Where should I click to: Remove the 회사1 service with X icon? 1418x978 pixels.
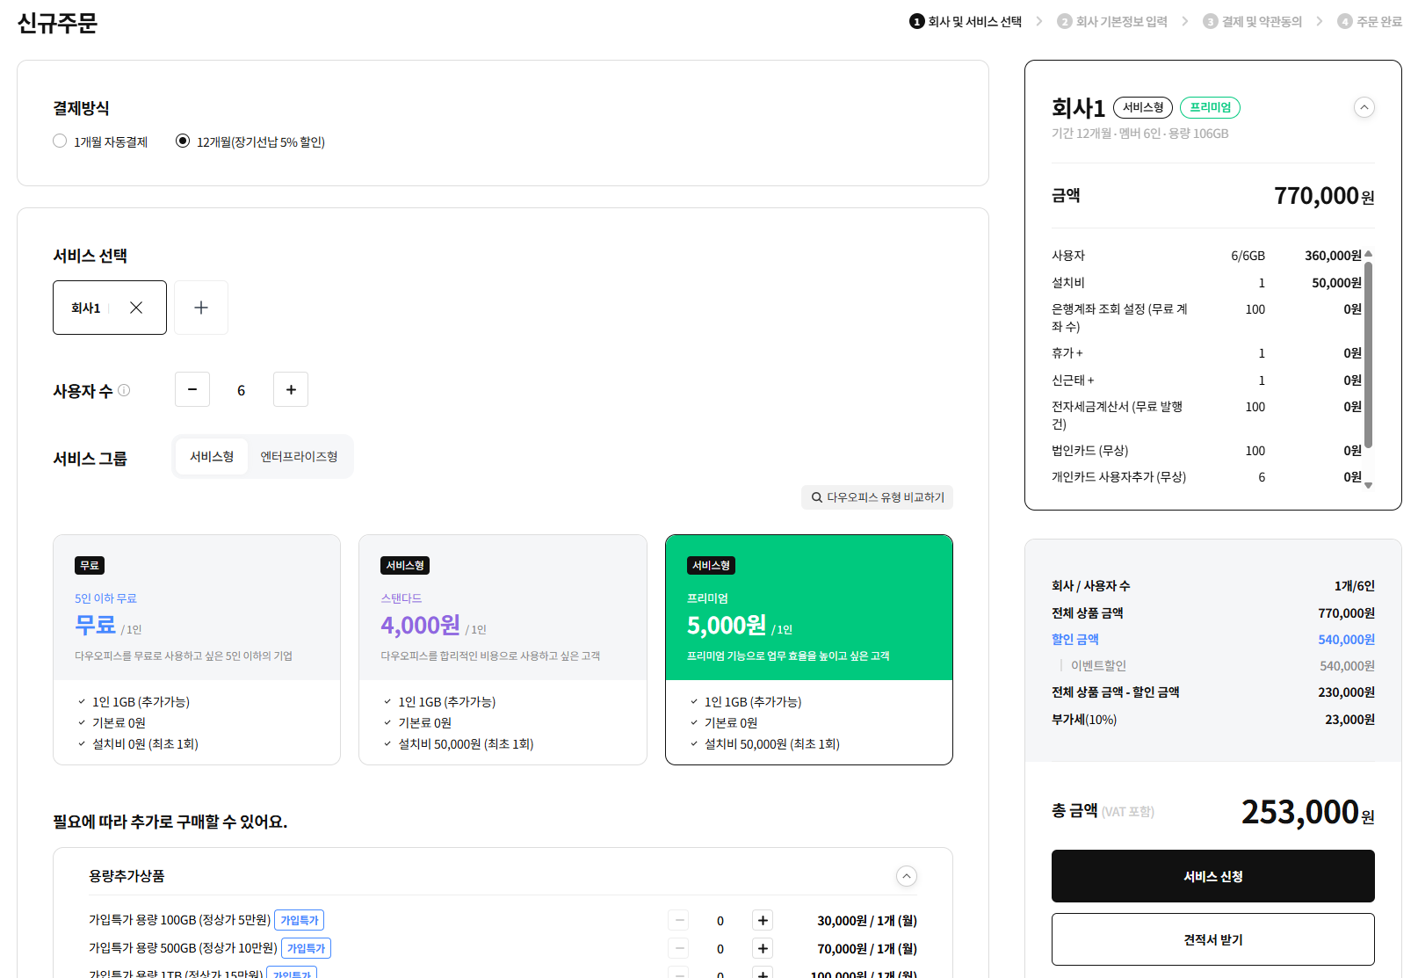[x=136, y=308]
